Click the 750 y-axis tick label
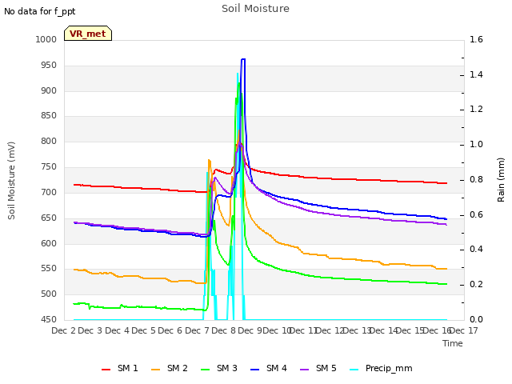Viewport: 512px width, 384px height. coord(49,167)
